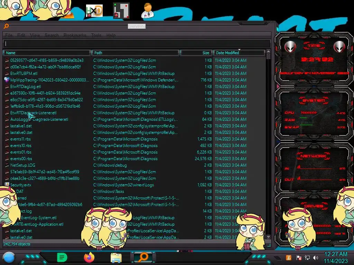Click the network tray icon
Image resolution: width=354 pixels, height=265 pixels.
click(307, 257)
